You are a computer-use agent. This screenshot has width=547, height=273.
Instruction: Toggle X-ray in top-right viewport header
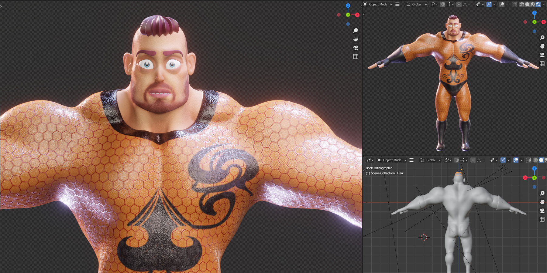[514, 4]
